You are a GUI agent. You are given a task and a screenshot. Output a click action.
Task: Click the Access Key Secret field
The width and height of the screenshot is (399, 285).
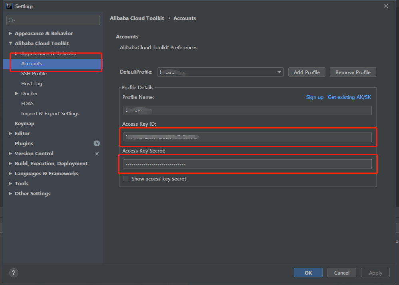coord(247,164)
